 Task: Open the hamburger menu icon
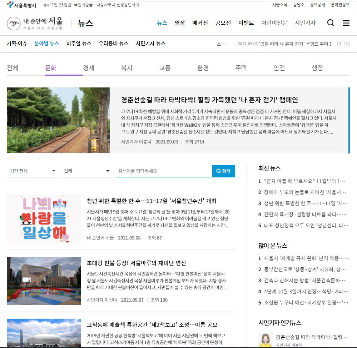(346, 23)
